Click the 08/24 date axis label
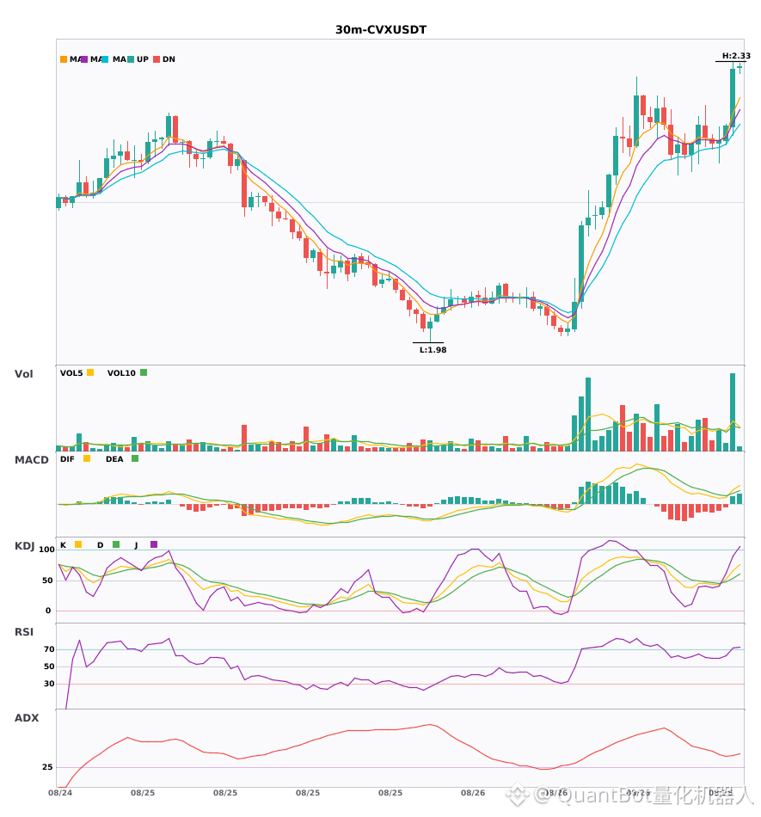Viewport: 761px width, 817px height. pos(60,793)
